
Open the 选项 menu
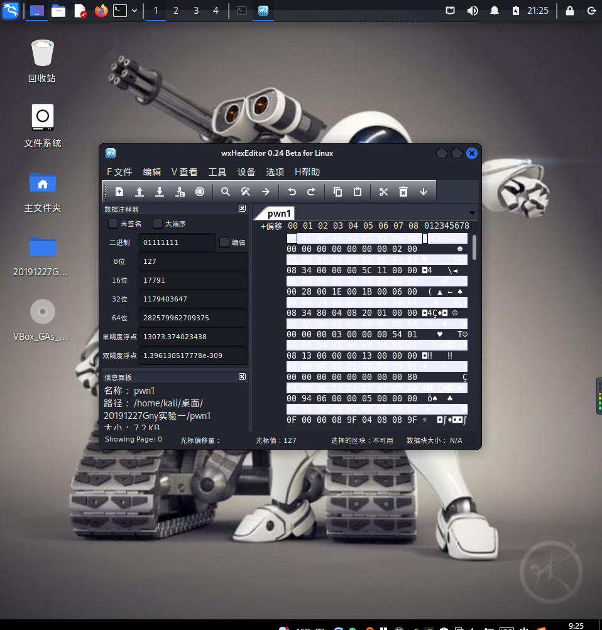(x=275, y=172)
